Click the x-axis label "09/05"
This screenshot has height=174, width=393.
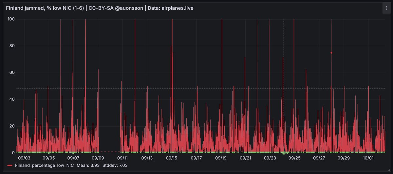pos(48,158)
